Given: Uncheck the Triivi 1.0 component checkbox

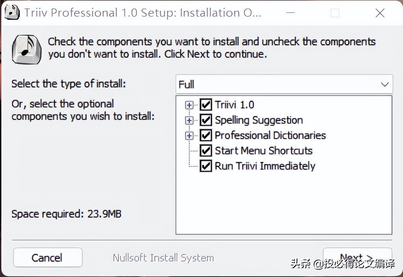Looking at the screenshot, I should pos(206,105).
